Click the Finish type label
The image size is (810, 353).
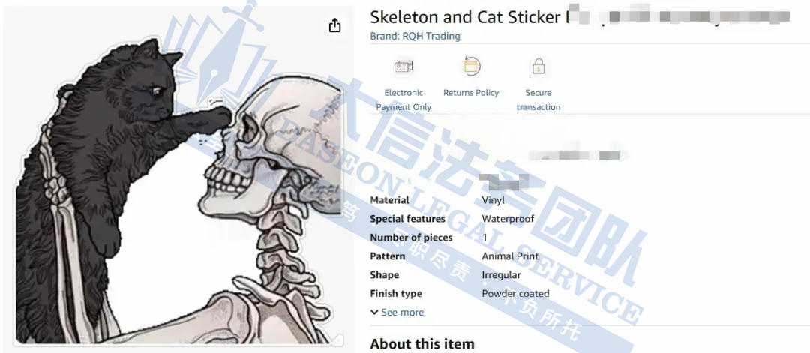396,294
